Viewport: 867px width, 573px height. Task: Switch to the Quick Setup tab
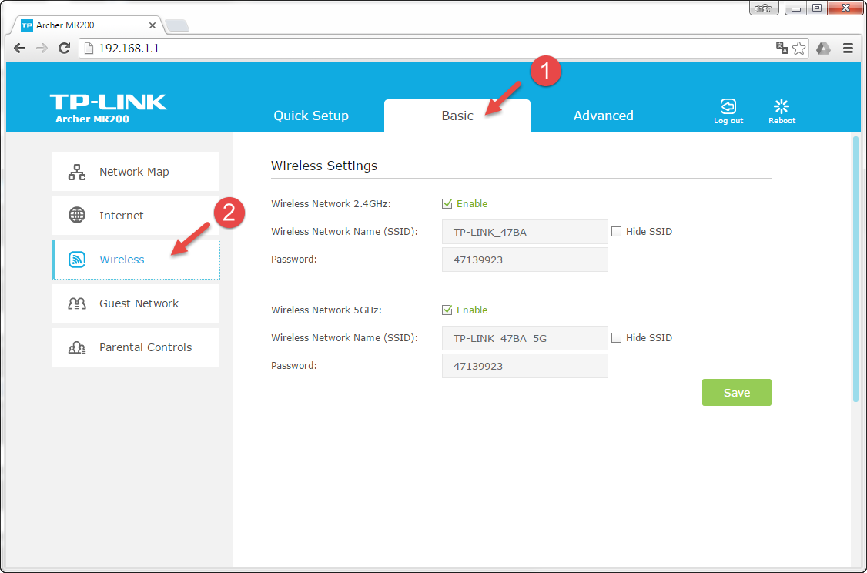tap(311, 116)
